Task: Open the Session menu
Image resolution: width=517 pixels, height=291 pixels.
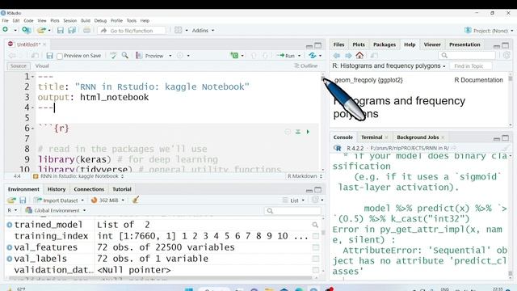Action: tap(70, 20)
